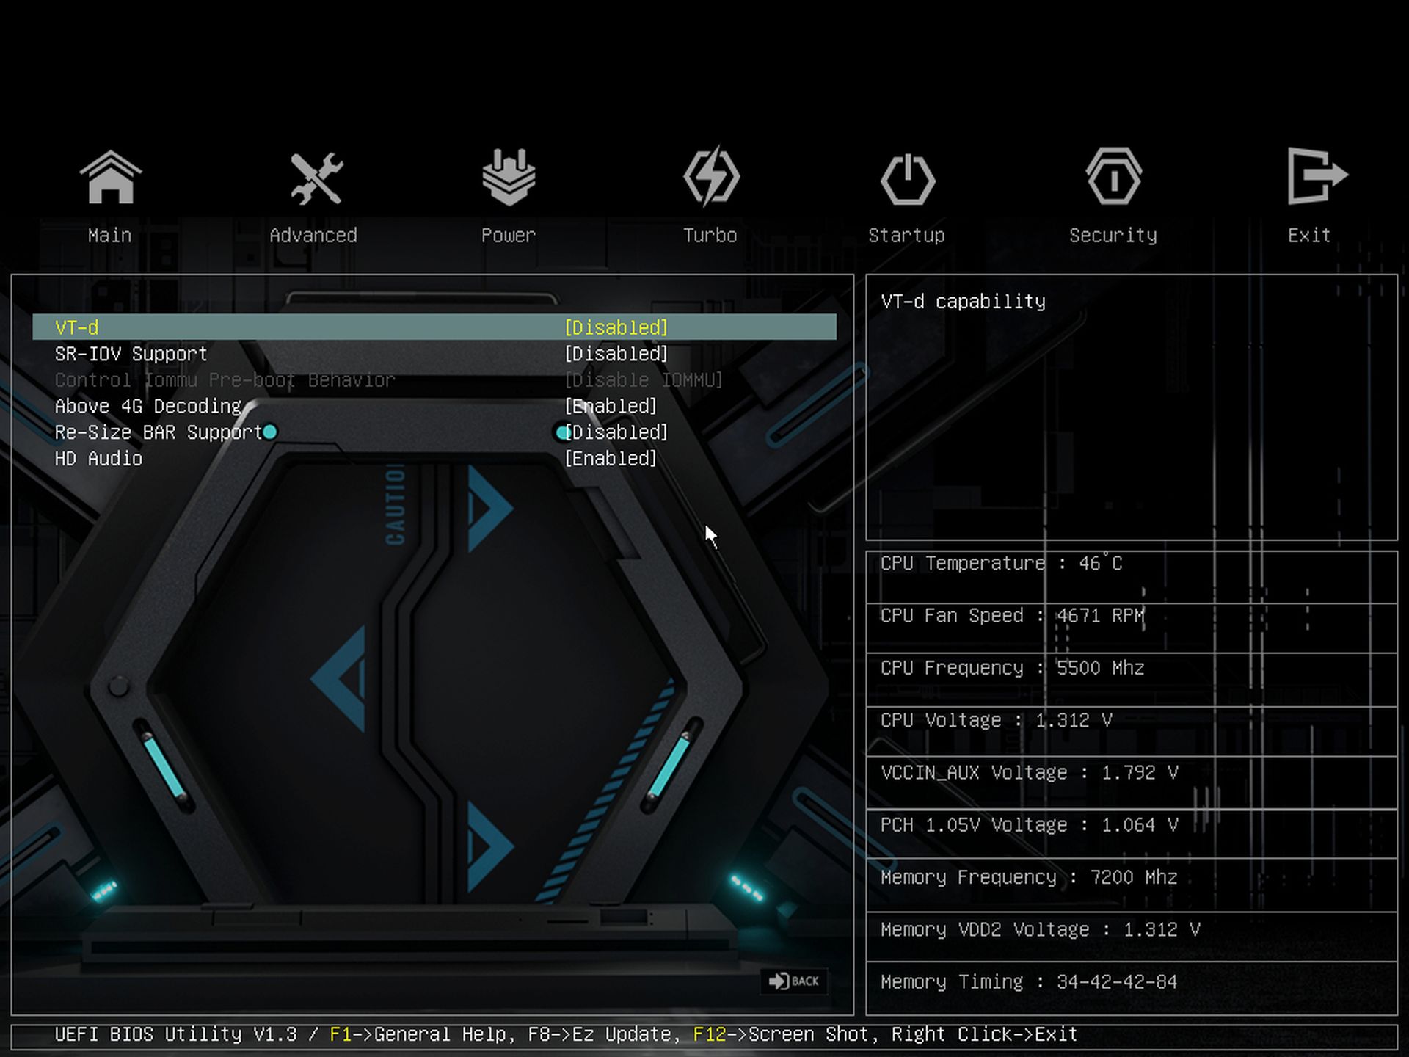1409x1057 pixels.
Task: Open VT-d Disabled value dropdown
Action: (x=616, y=327)
